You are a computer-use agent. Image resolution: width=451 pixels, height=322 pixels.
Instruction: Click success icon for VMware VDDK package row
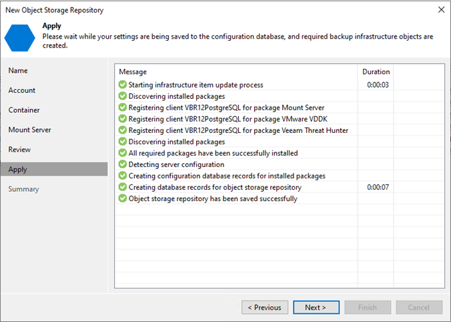(123, 119)
